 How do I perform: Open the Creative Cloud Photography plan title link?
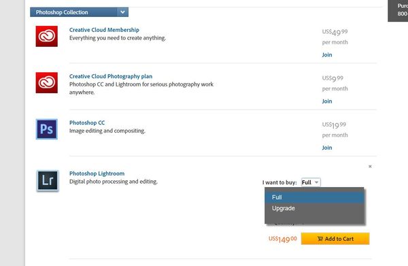point(111,76)
